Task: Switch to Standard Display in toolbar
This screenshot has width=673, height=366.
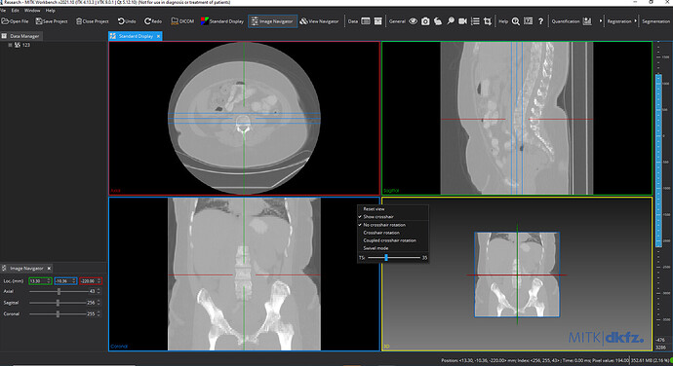Action: tap(222, 21)
